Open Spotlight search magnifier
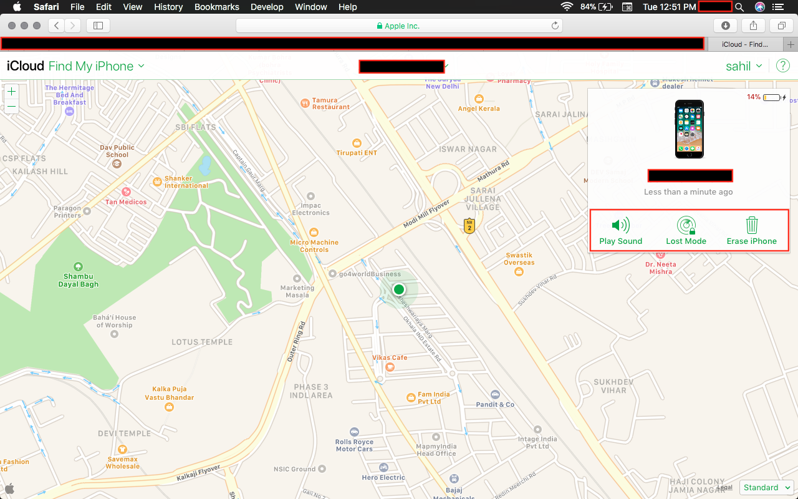This screenshot has width=798, height=499. [739, 7]
